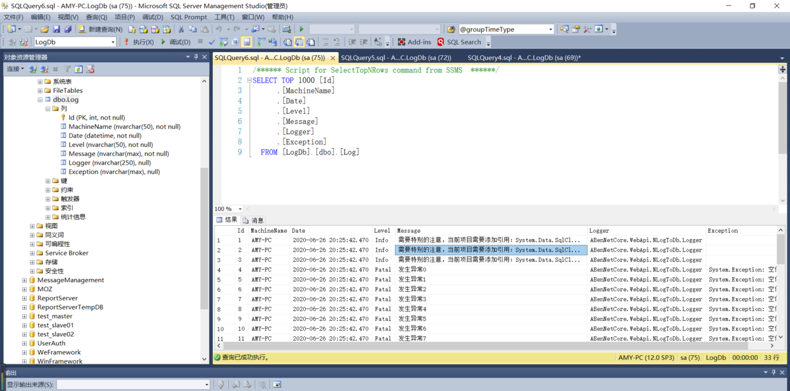Click the Save floppy disk icon
790x391 pixels.
pos(56,29)
